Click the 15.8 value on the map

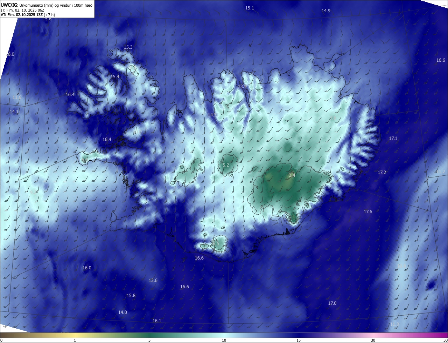tap(131, 296)
